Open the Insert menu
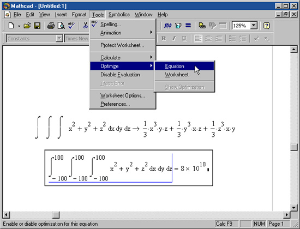The height and width of the screenshot is (229, 300). click(61, 15)
